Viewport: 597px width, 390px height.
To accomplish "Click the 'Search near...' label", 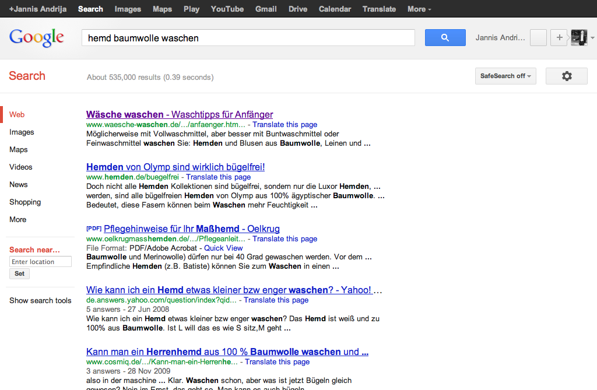I will (x=34, y=250).
